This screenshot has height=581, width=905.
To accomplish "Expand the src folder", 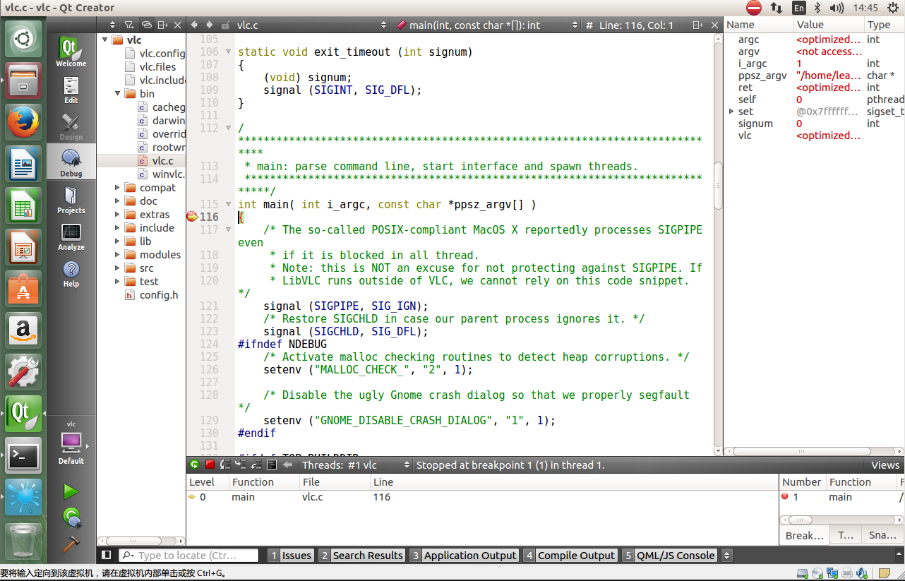I will click(x=118, y=268).
